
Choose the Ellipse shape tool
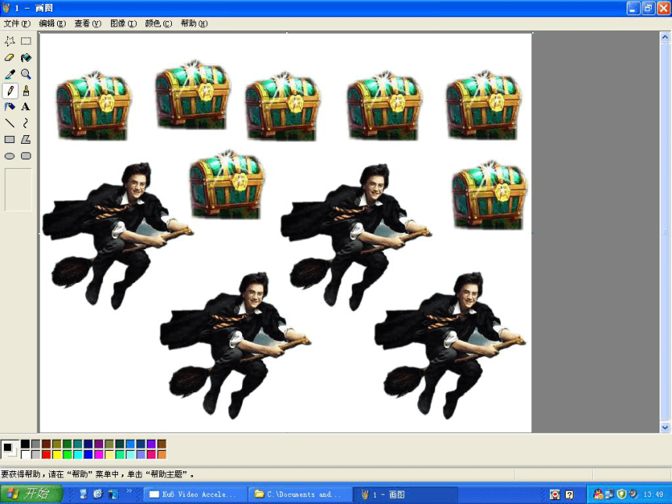tap(9, 156)
